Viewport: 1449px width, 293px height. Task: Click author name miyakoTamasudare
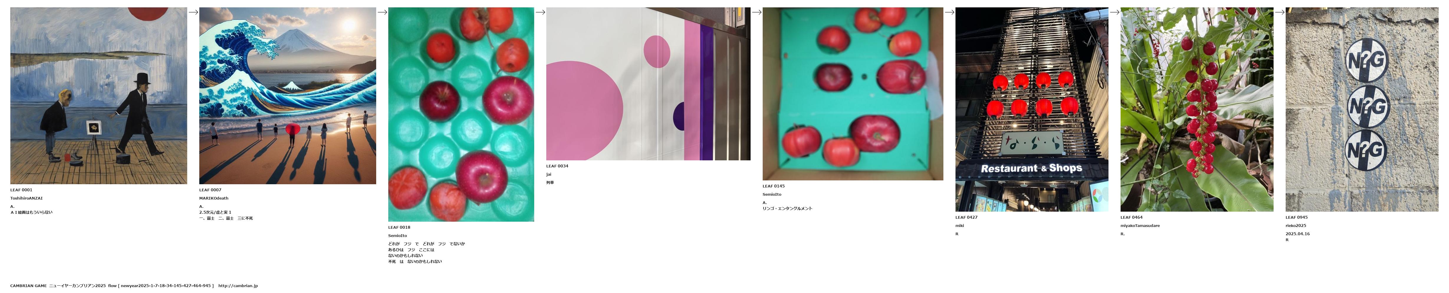tap(1140, 225)
